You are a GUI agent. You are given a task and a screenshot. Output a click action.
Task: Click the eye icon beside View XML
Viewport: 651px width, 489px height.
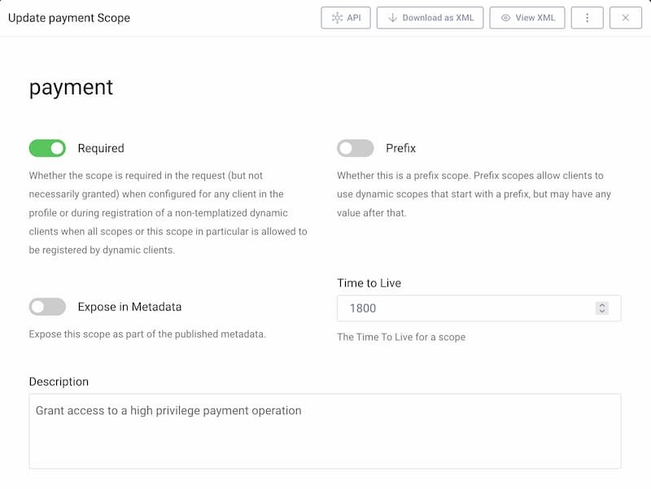coord(505,18)
